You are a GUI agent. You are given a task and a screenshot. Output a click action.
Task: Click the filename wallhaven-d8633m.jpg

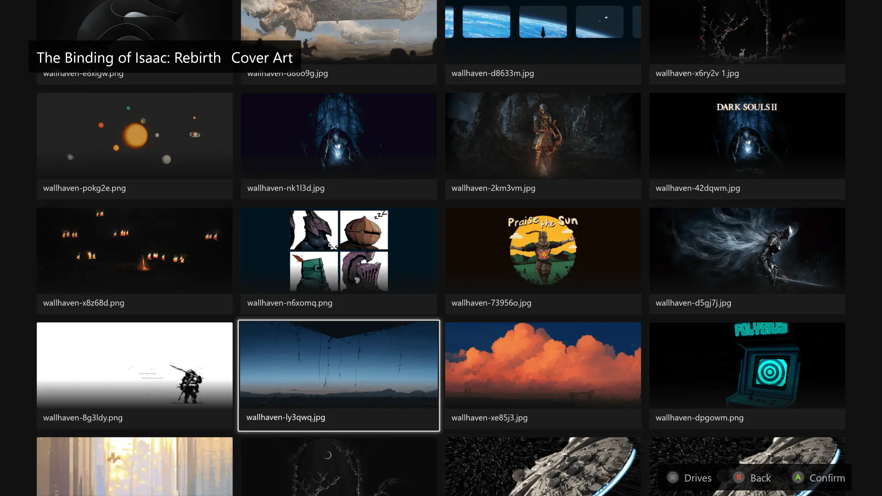[x=493, y=73]
